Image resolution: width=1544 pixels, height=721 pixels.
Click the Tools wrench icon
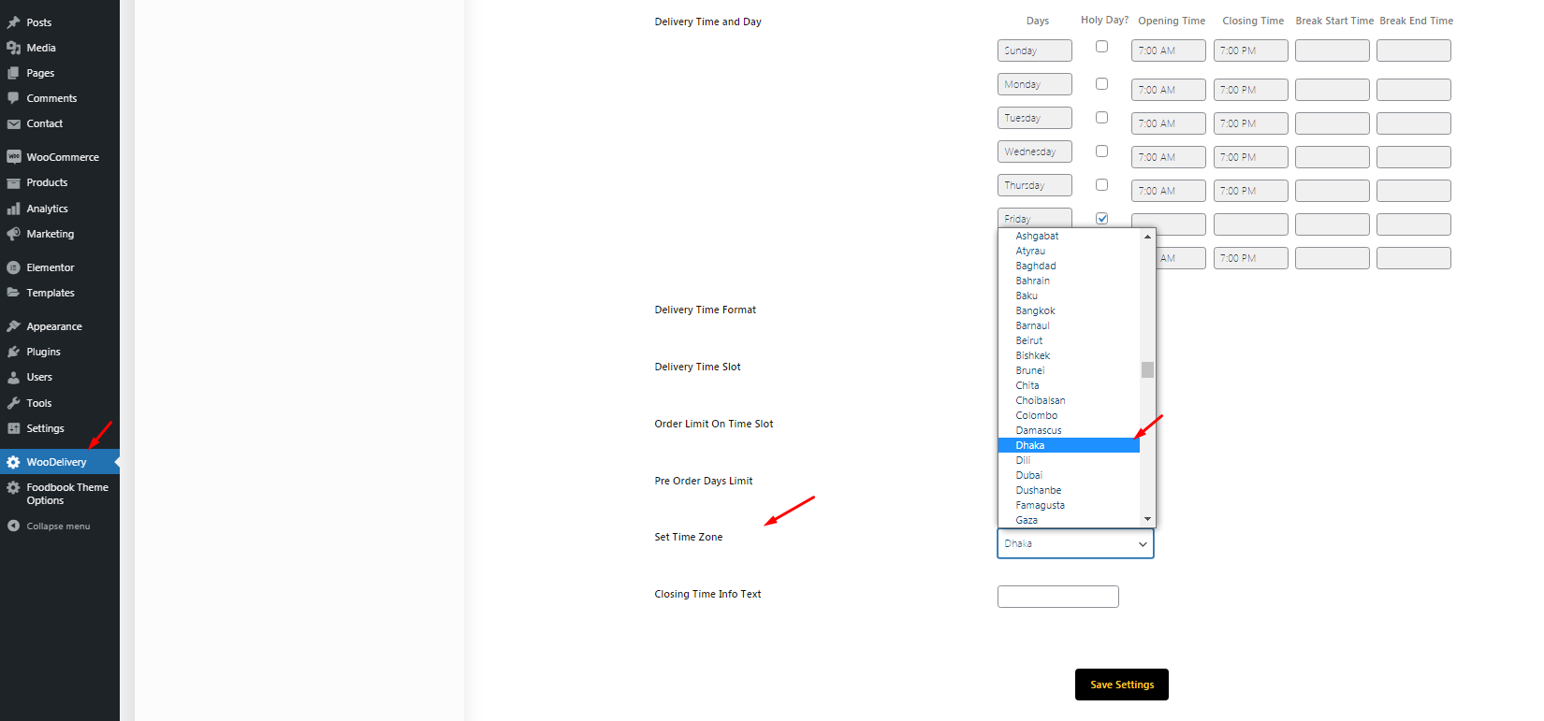click(13, 403)
